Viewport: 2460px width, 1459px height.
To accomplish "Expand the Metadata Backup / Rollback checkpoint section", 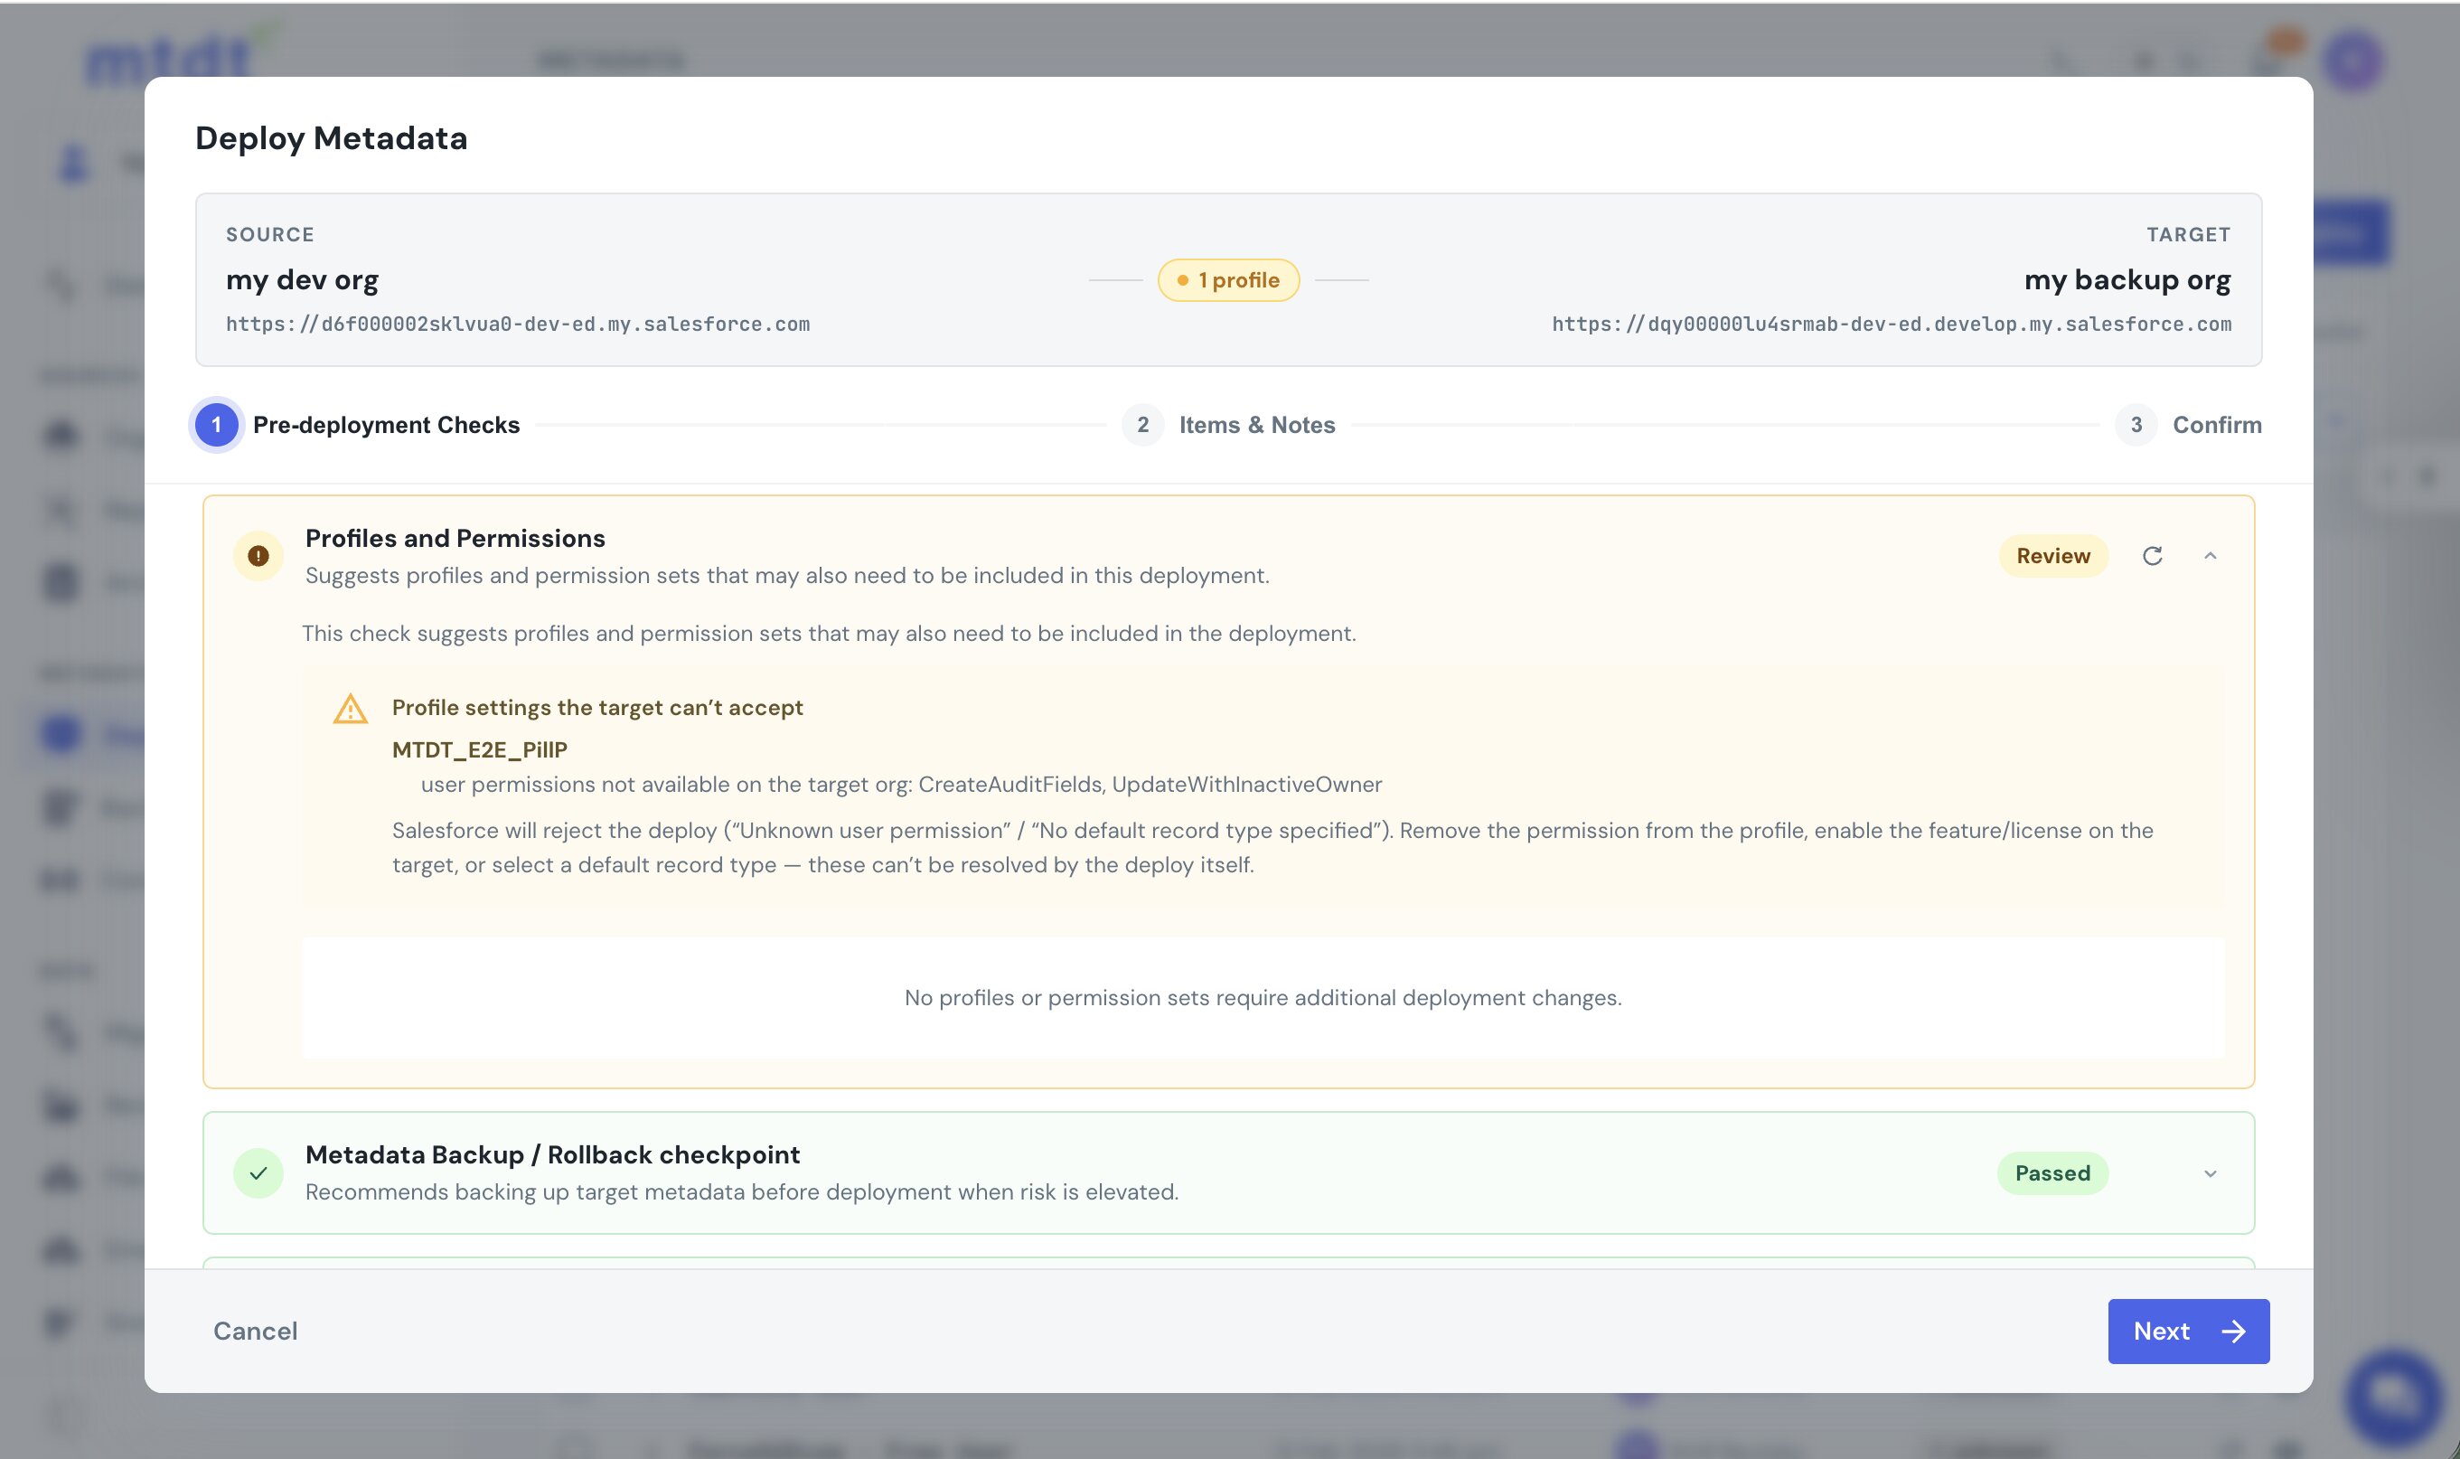I will tap(2210, 1173).
